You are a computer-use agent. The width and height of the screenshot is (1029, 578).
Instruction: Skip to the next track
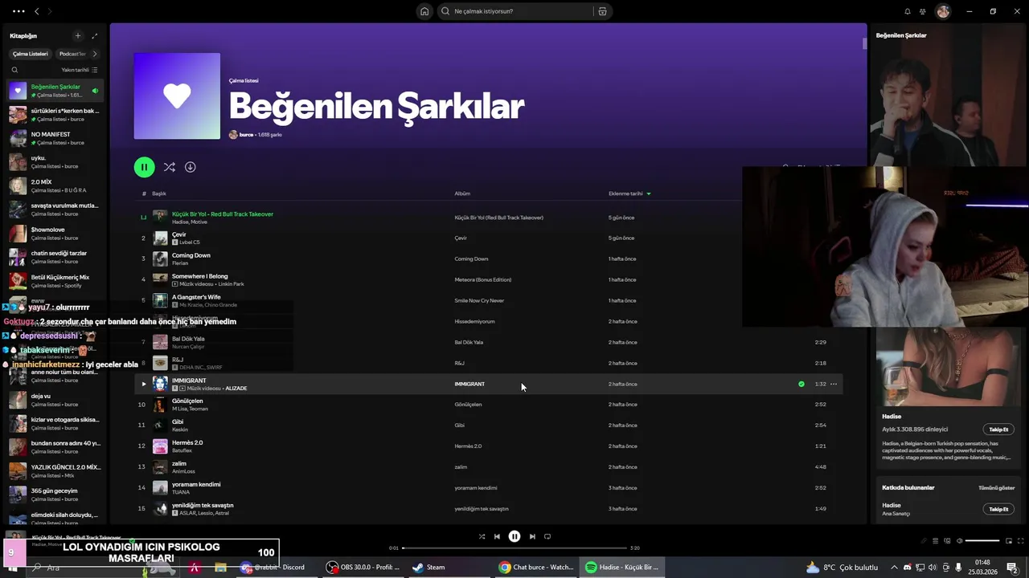pos(532,536)
